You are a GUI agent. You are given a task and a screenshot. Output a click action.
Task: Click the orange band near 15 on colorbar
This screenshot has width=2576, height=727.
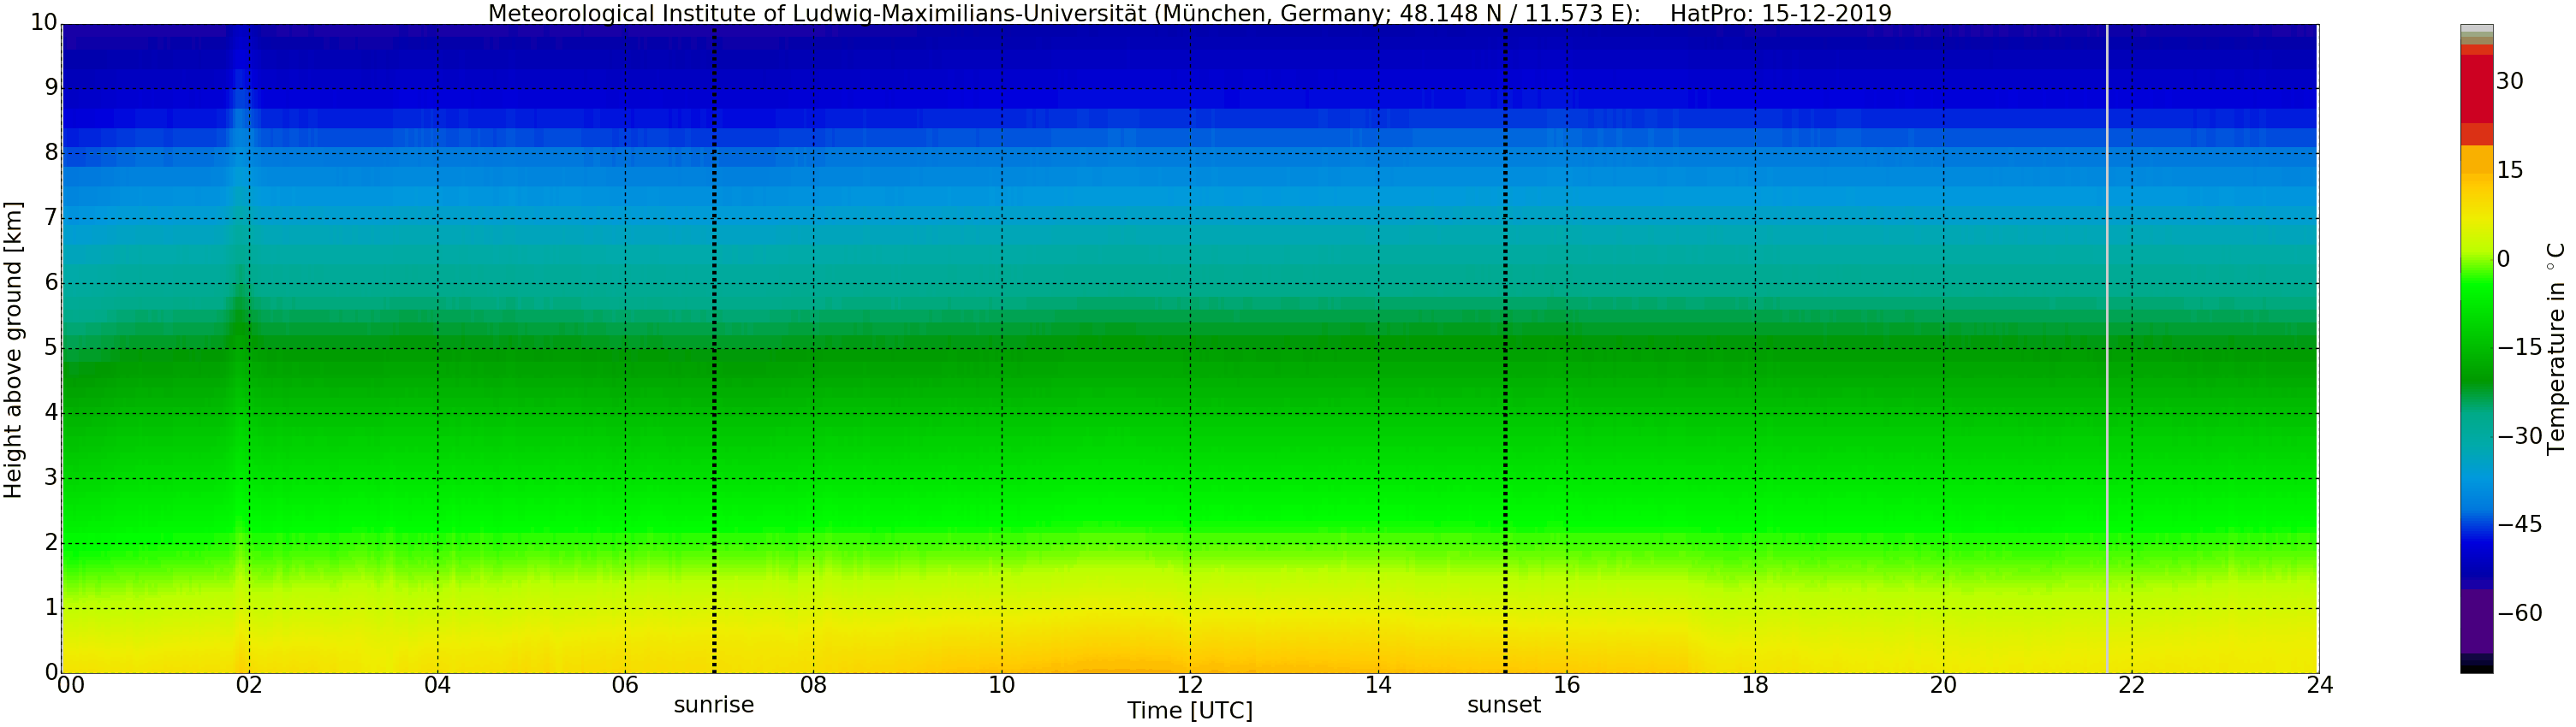2476,160
